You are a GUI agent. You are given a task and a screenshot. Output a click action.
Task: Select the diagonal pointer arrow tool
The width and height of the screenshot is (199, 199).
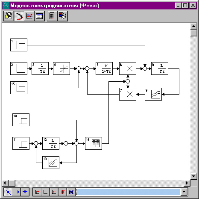[8, 192]
